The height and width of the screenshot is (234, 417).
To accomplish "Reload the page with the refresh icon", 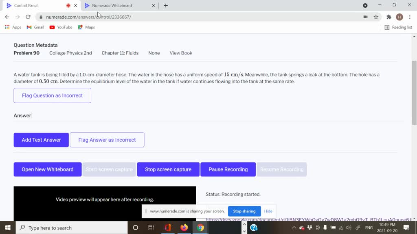I will coord(28,17).
